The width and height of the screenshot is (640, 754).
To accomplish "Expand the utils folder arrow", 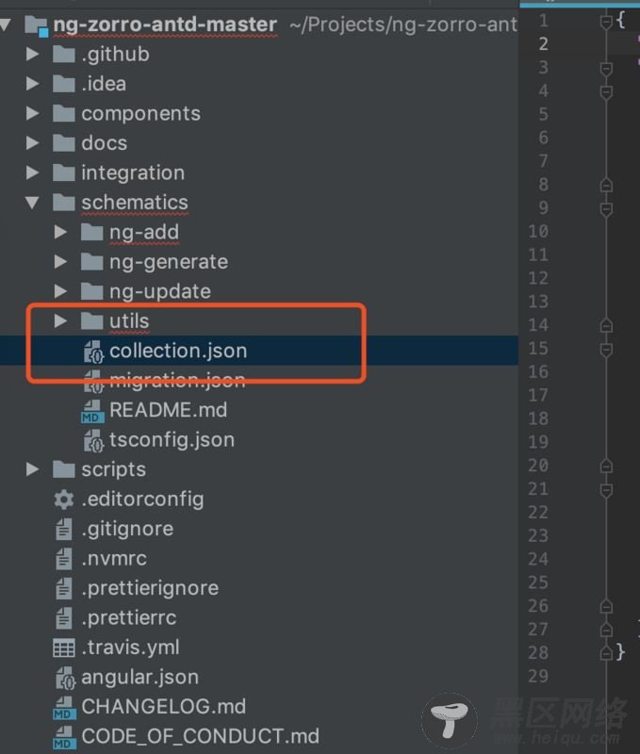I will click(x=60, y=320).
